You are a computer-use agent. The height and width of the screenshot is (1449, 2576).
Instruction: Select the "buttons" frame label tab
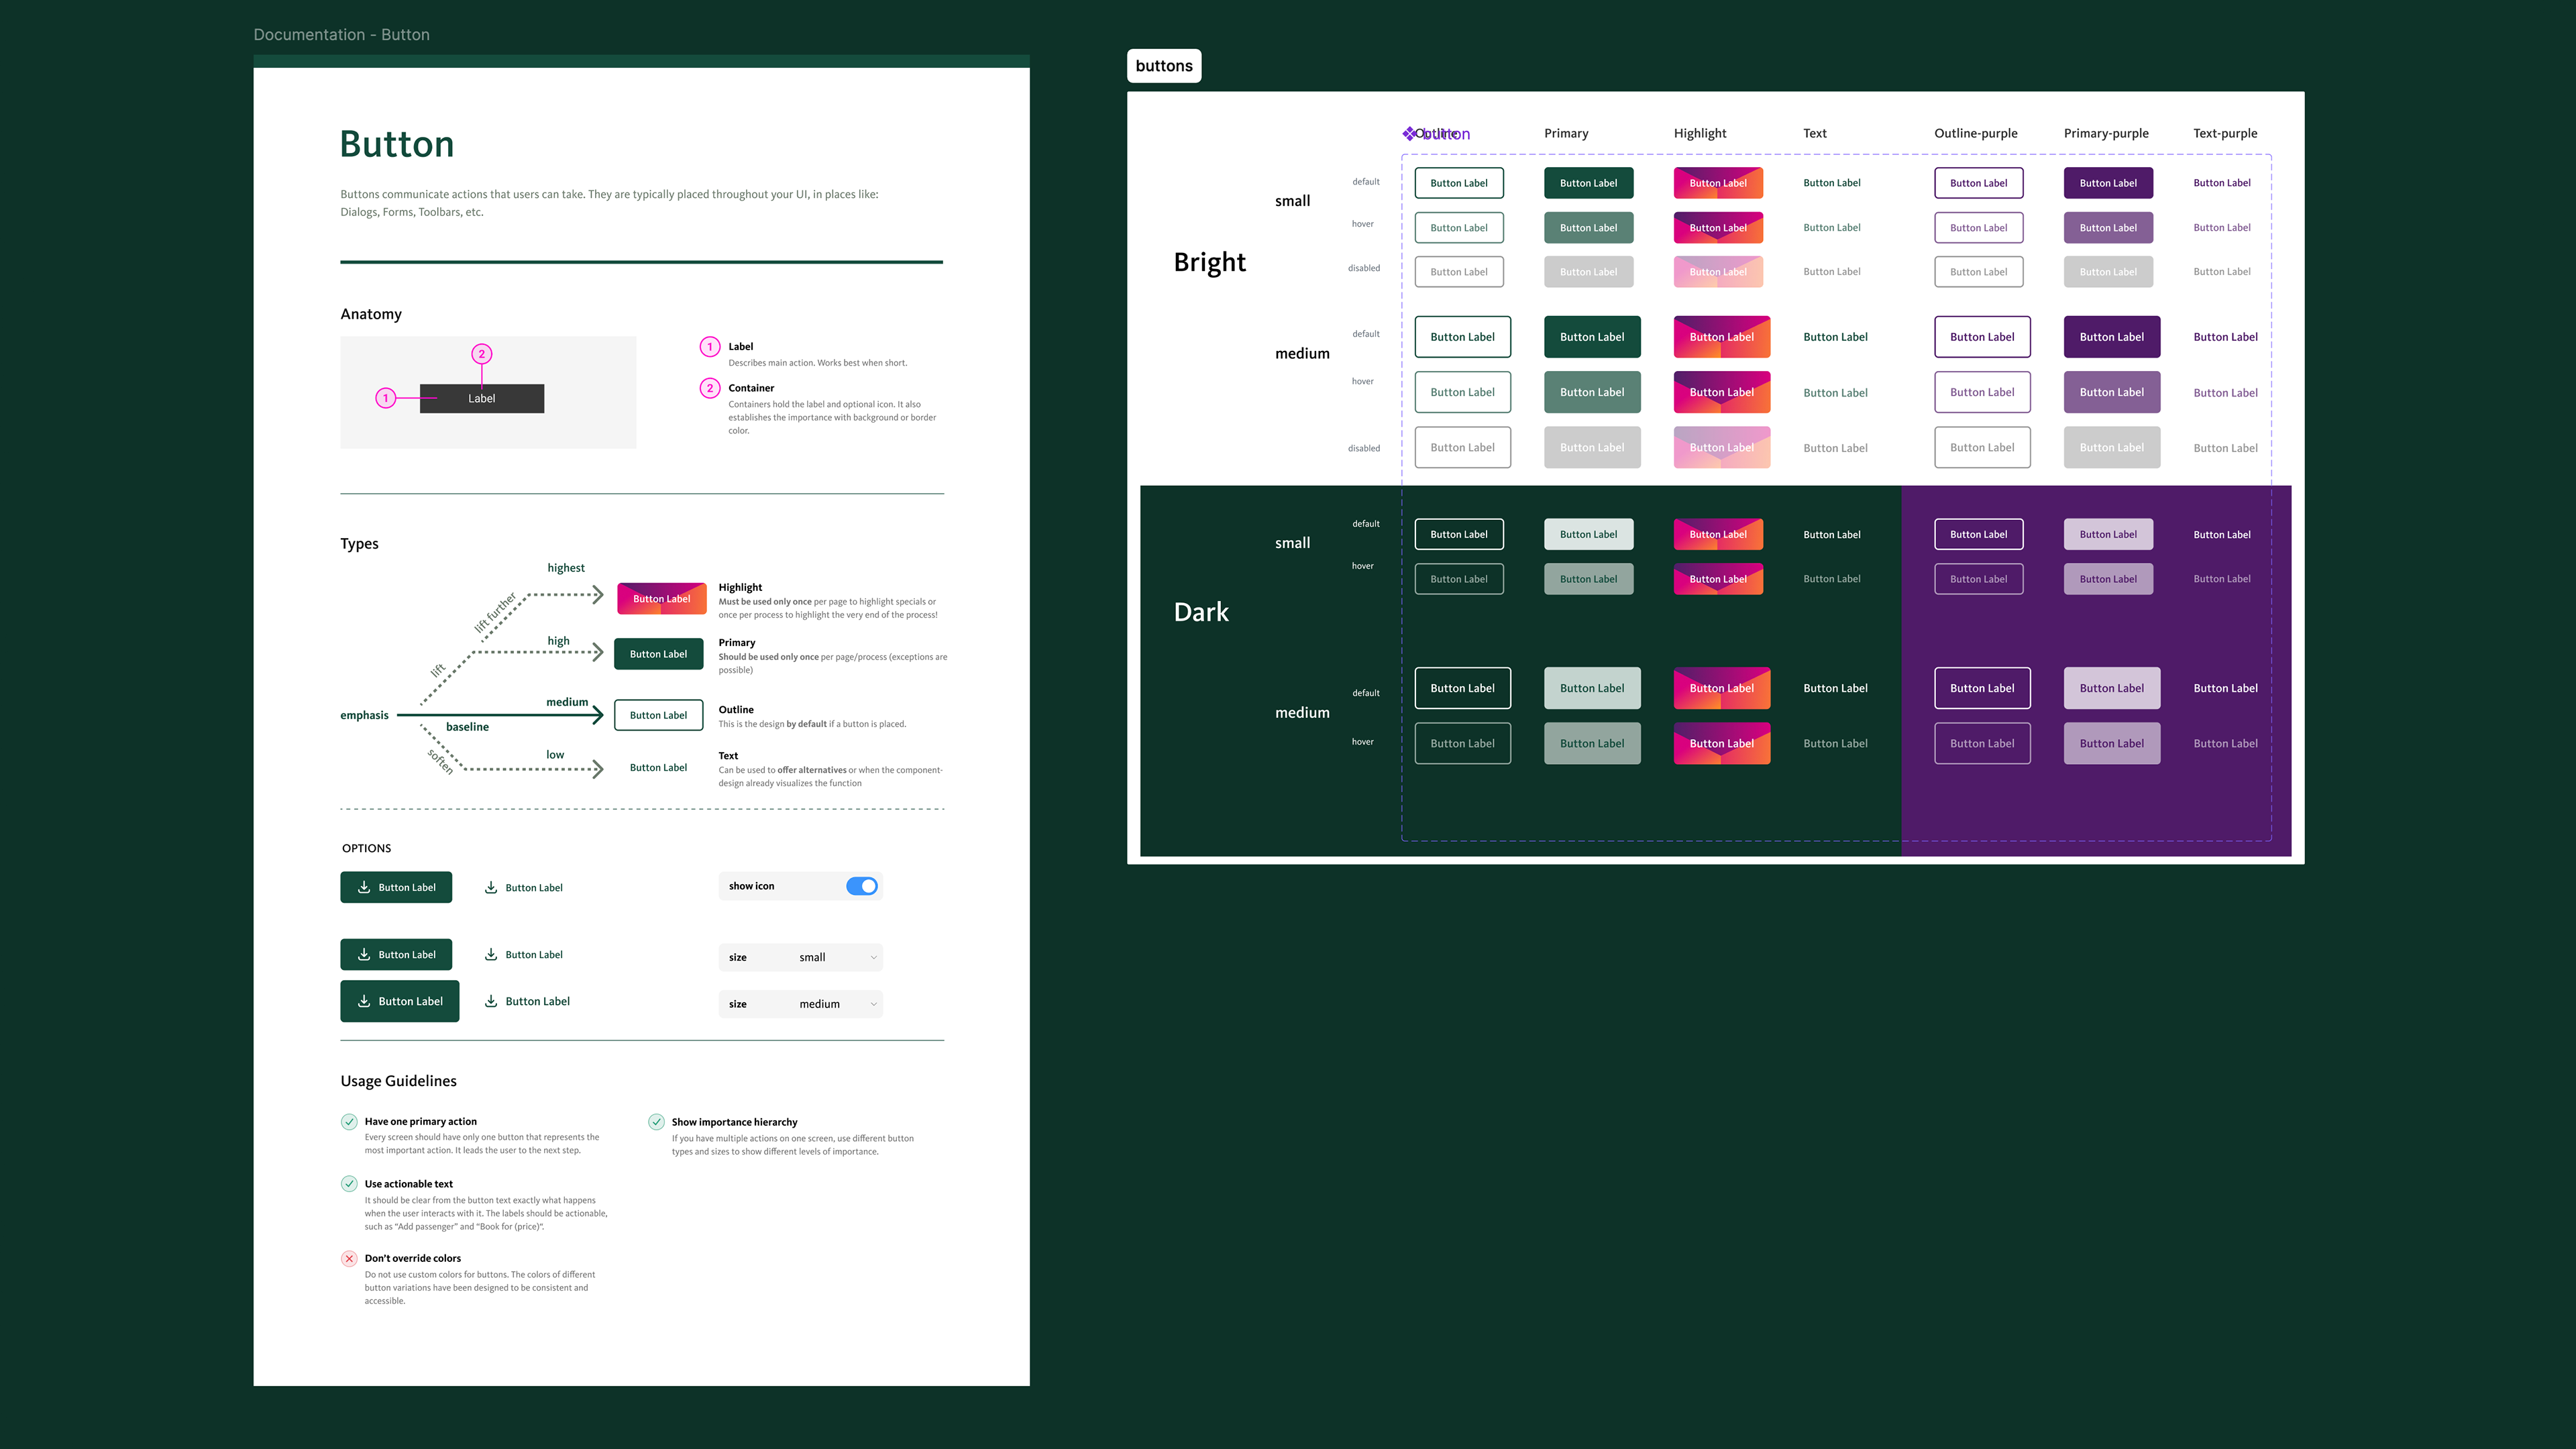tap(1163, 66)
